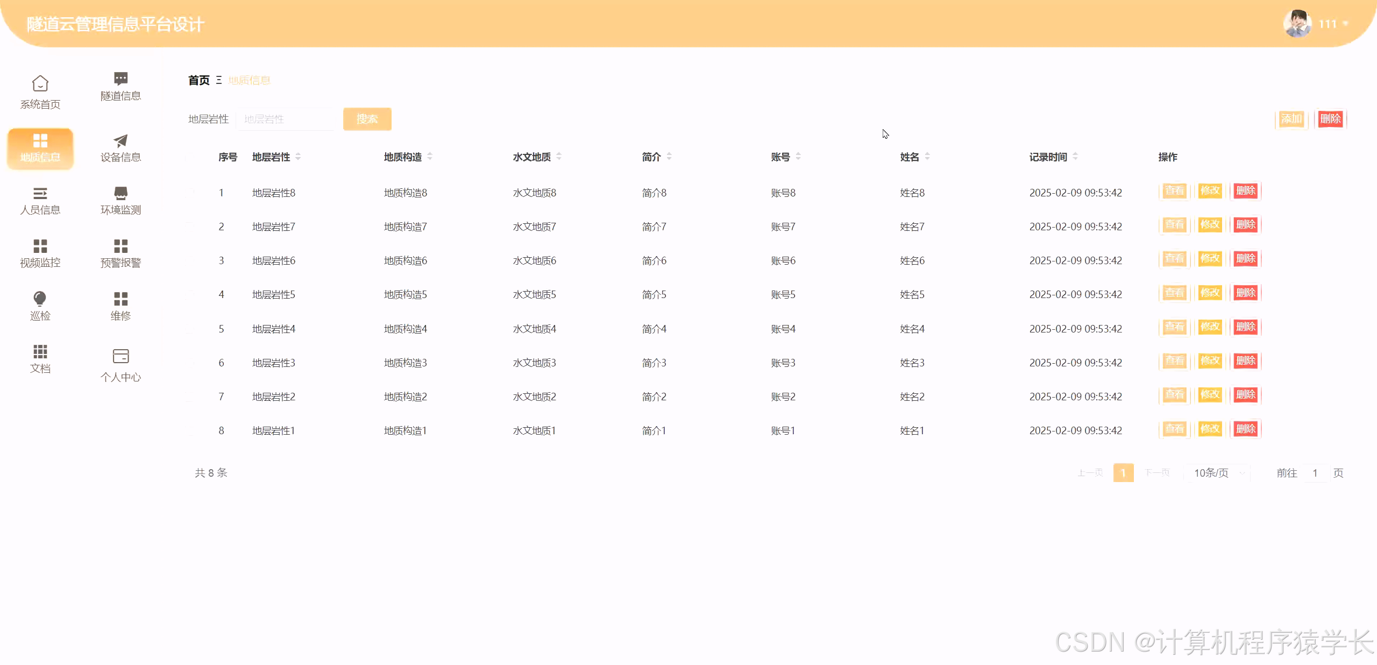Sort by 地层岩性 column arrows
The image size is (1377, 665).
tap(299, 157)
